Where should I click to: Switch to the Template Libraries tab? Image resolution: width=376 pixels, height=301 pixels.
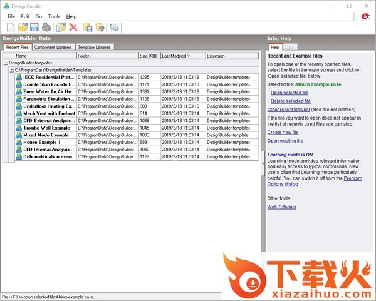click(x=95, y=47)
